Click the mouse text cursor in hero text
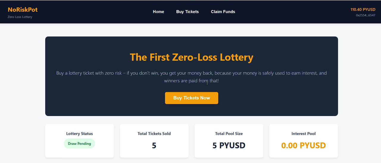Screen dimensions: 381x163 coord(207,82)
